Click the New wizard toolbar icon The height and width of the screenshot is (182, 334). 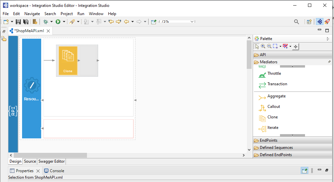click(6, 22)
